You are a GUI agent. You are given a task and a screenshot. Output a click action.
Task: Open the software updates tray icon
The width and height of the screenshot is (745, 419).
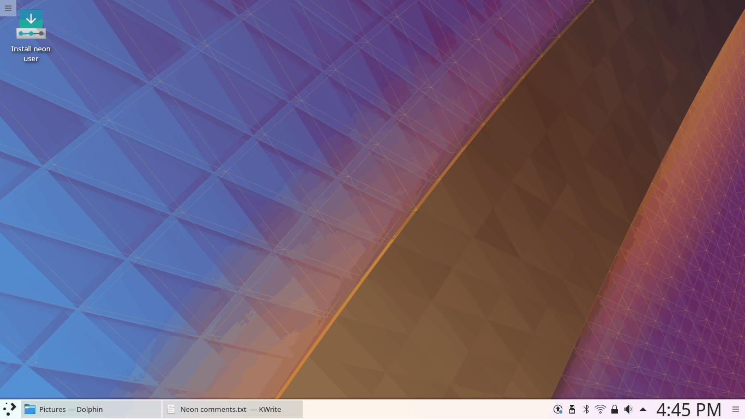pyautogui.click(x=558, y=409)
